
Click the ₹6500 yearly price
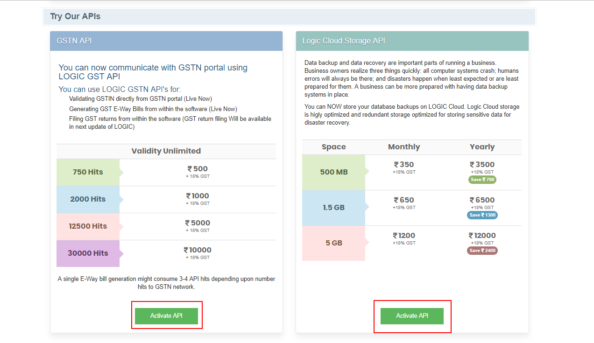(482, 200)
